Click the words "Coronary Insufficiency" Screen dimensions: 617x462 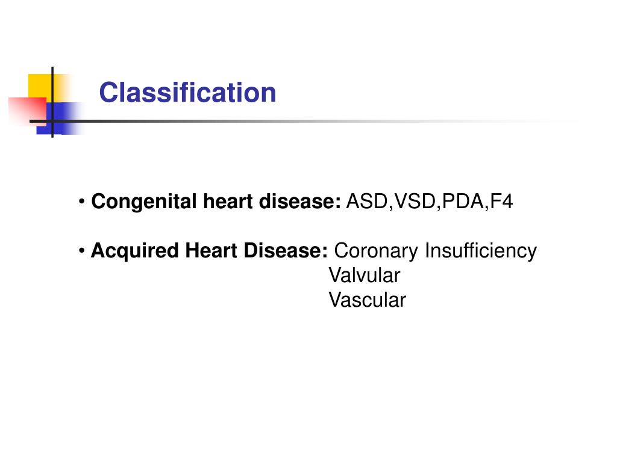point(435,251)
